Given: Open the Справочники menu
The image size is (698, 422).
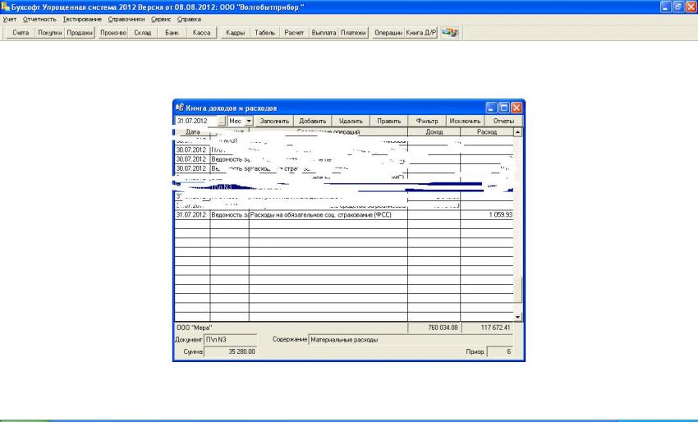Looking at the screenshot, I should [126, 19].
